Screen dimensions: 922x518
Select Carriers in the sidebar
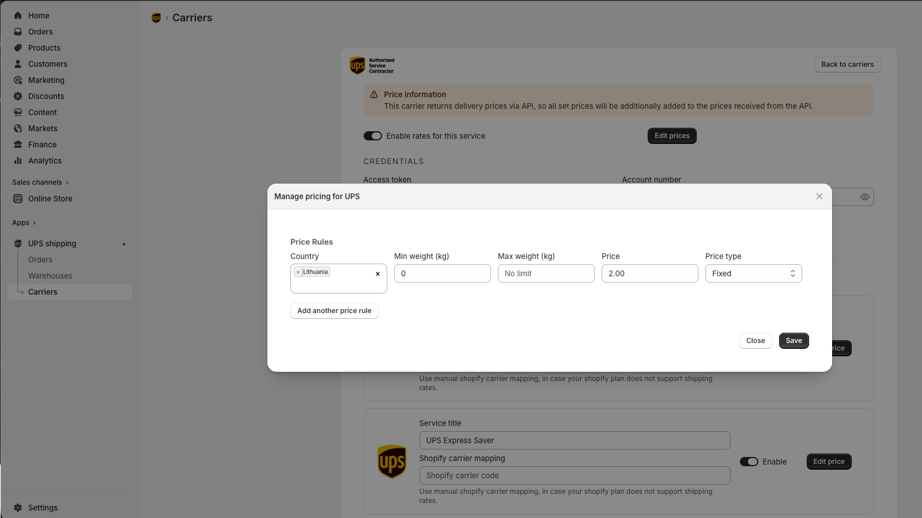coord(70,292)
